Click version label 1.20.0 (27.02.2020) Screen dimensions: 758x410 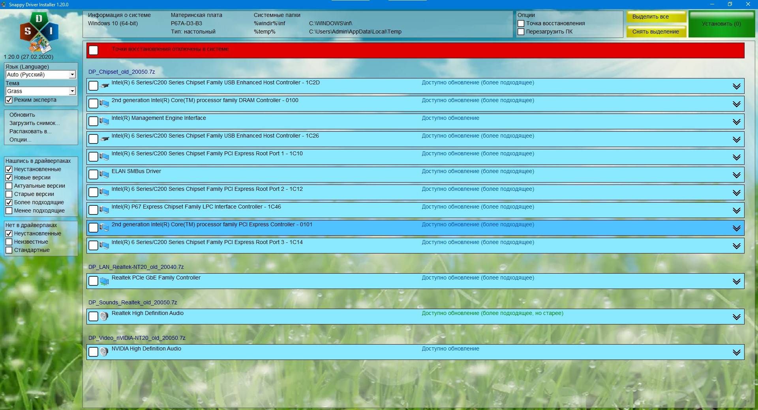28,57
